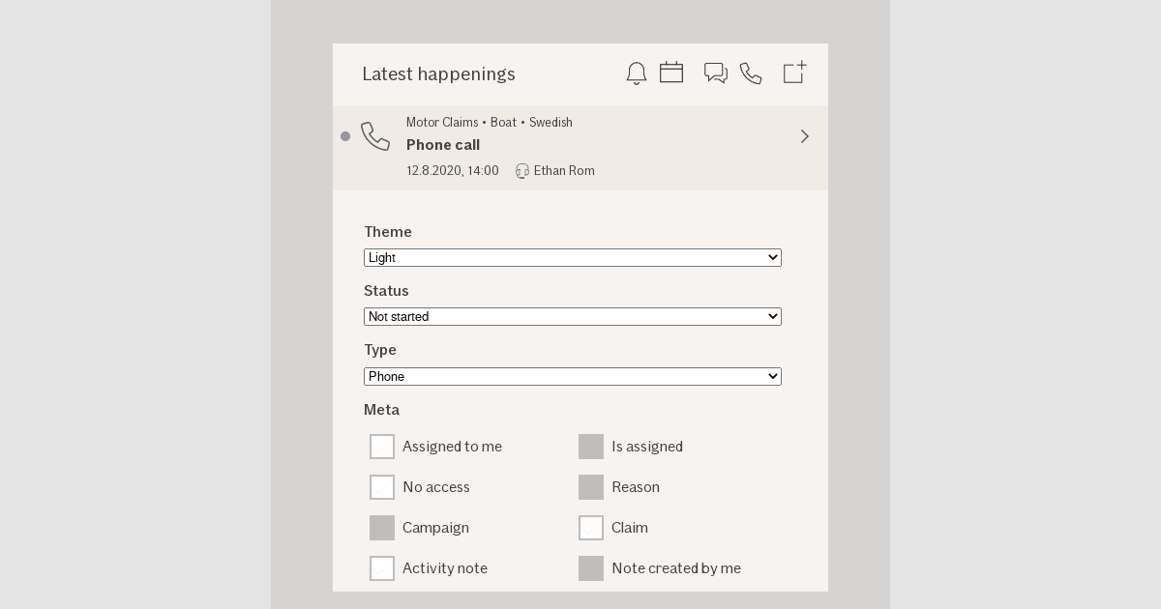Click the phone icon in the toolbar
The width and height of the screenshot is (1161, 609).
click(752, 72)
